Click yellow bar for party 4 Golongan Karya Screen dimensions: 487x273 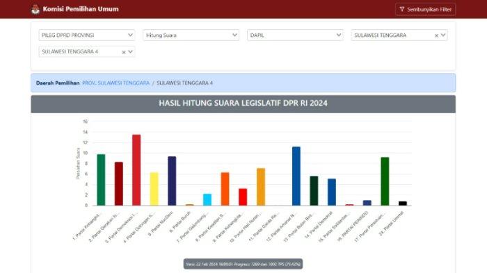click(154, 189)
